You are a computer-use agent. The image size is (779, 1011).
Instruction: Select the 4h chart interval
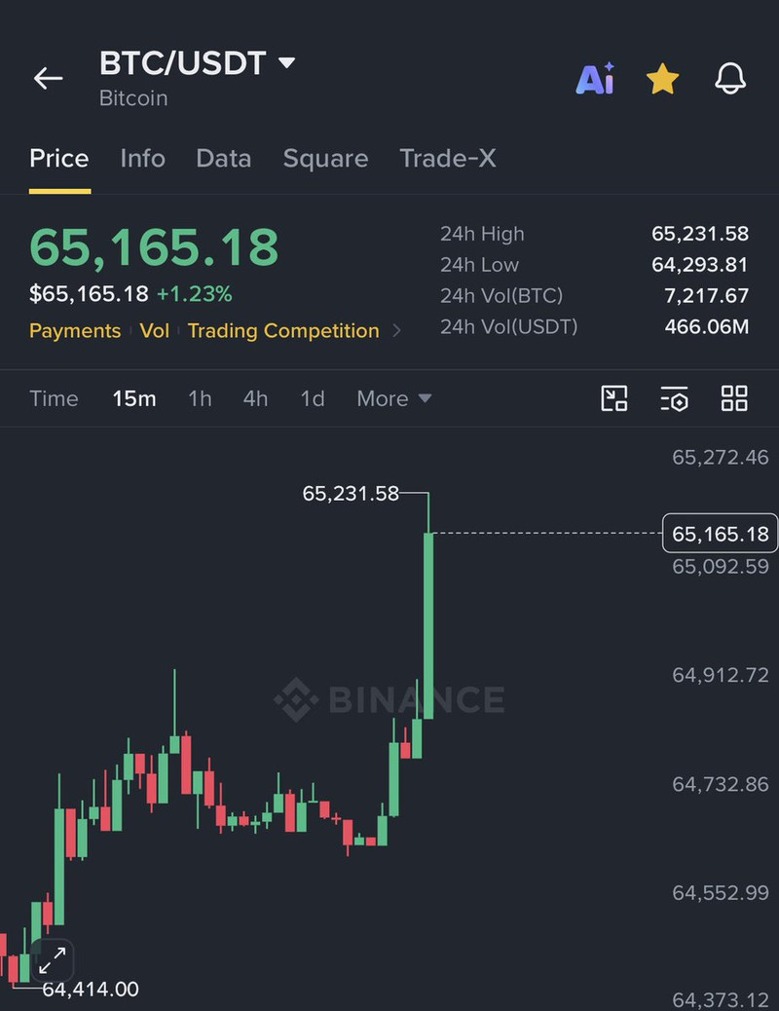click(255, 398)
